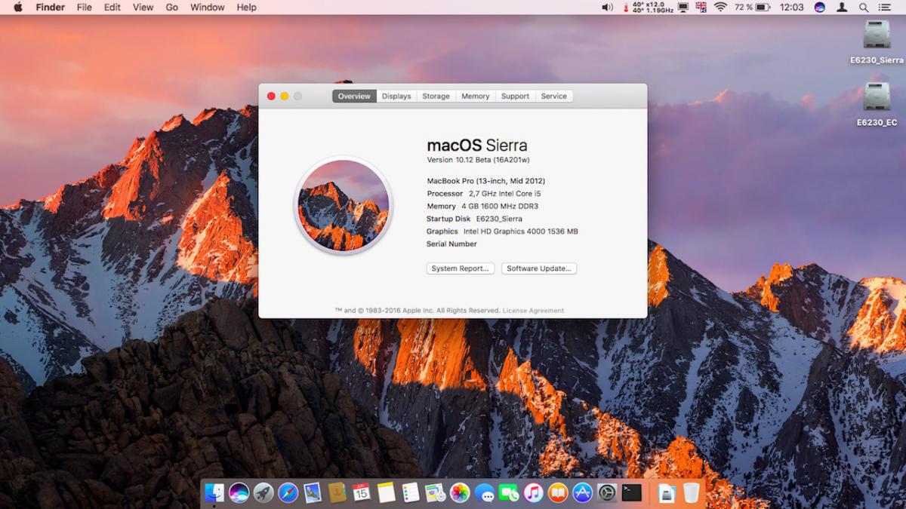Click the System Report button

460,268
